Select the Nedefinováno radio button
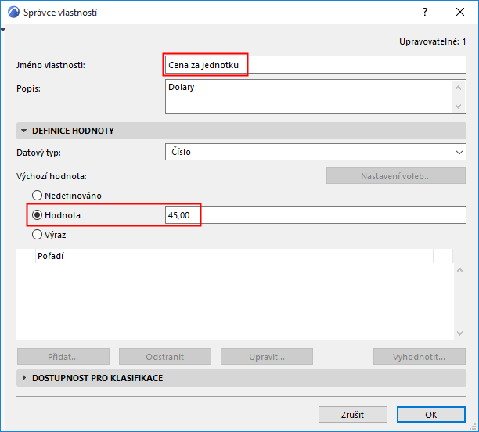This screenshot has height=432, width=479. coord(36,195)
